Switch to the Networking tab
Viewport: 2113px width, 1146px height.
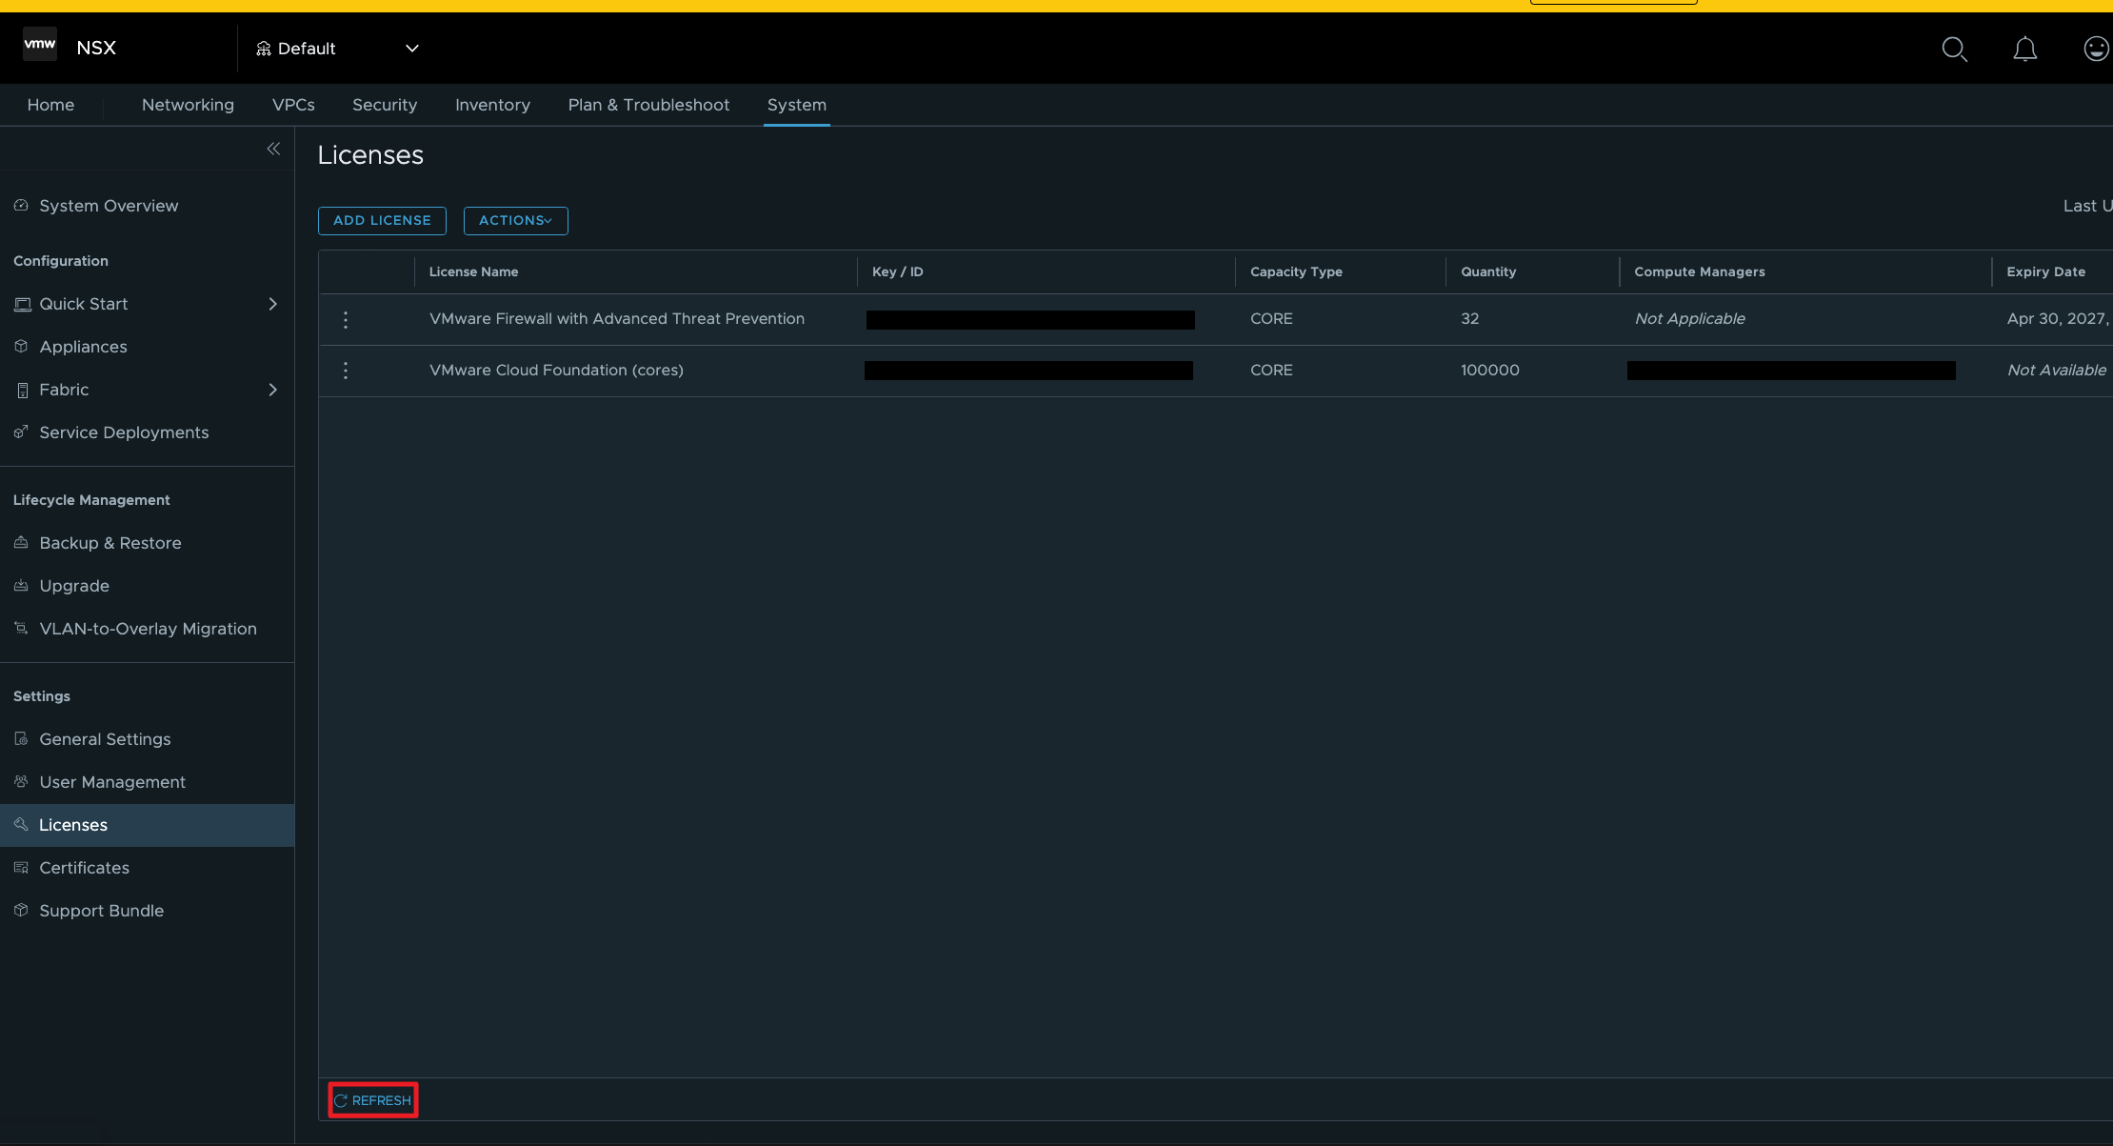188,105
